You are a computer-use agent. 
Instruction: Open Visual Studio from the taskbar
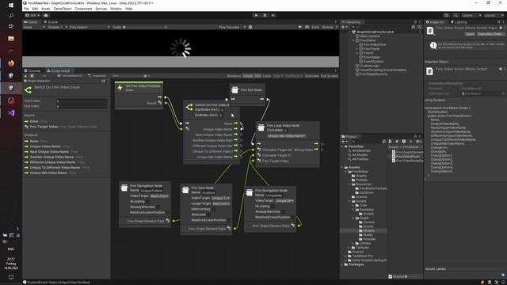click(11, 113)
